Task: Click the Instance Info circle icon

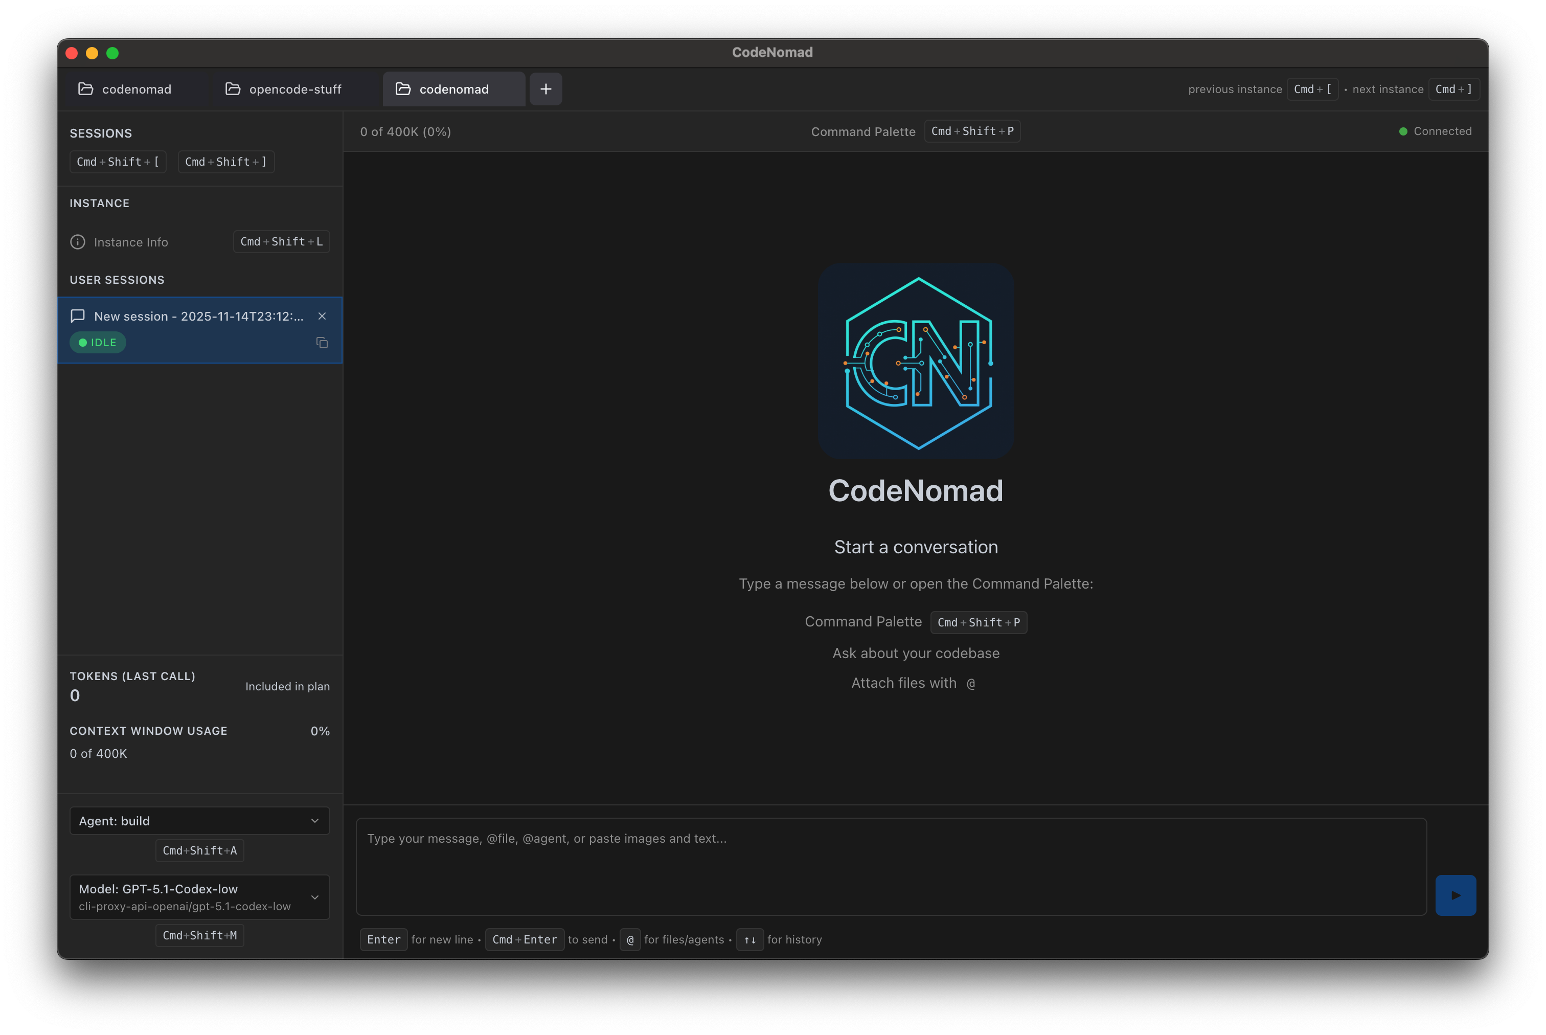Action: click(78, 242)
